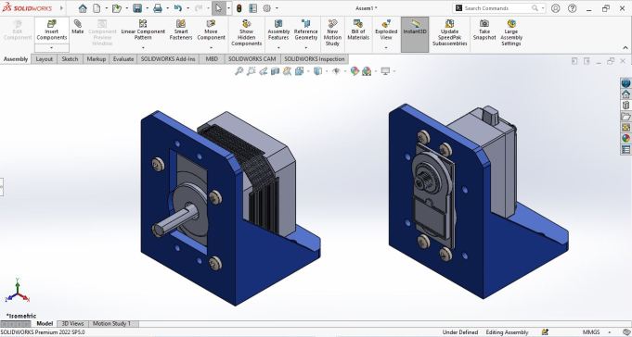The height and width of the screenshot is (337, 632).
Task: Expand Exploded View dropdown arrow
Action: [386, 48]
